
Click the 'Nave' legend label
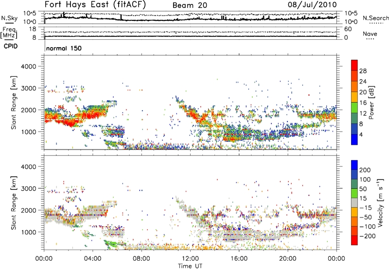370,34
